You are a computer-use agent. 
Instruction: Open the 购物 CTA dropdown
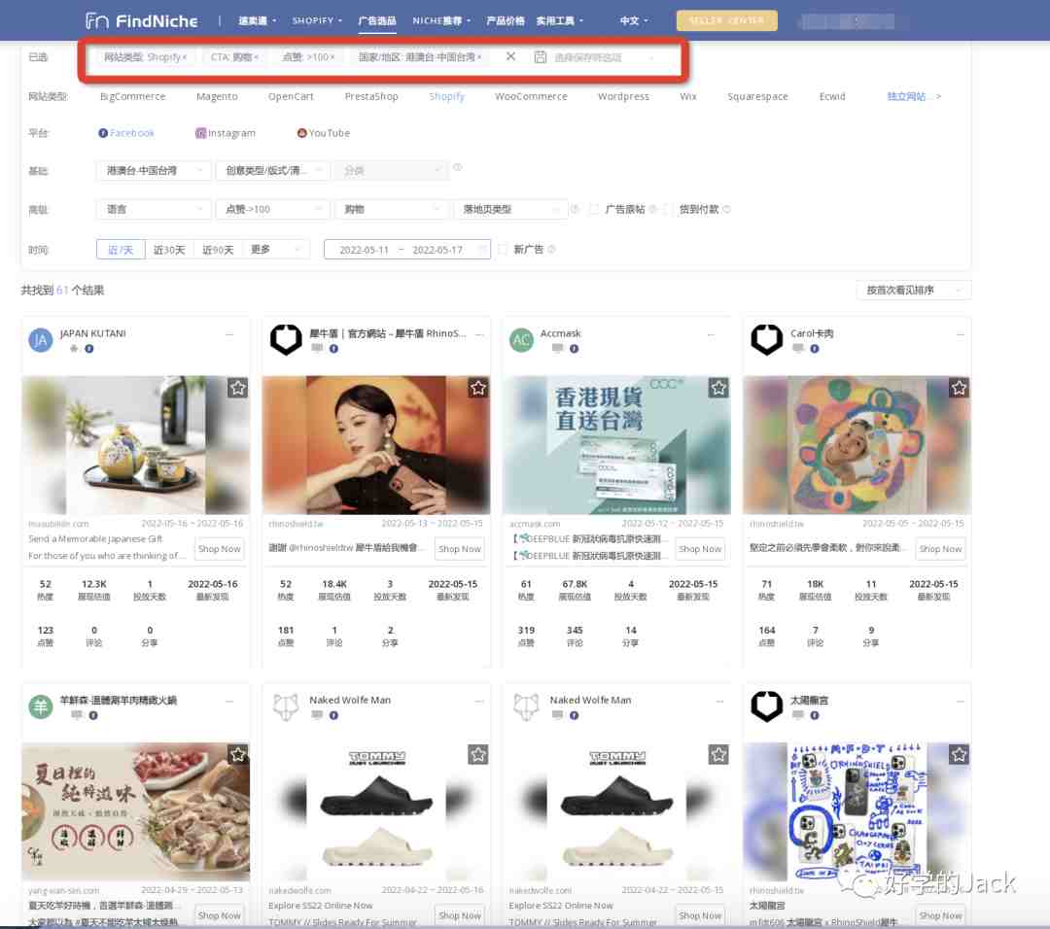391,210
